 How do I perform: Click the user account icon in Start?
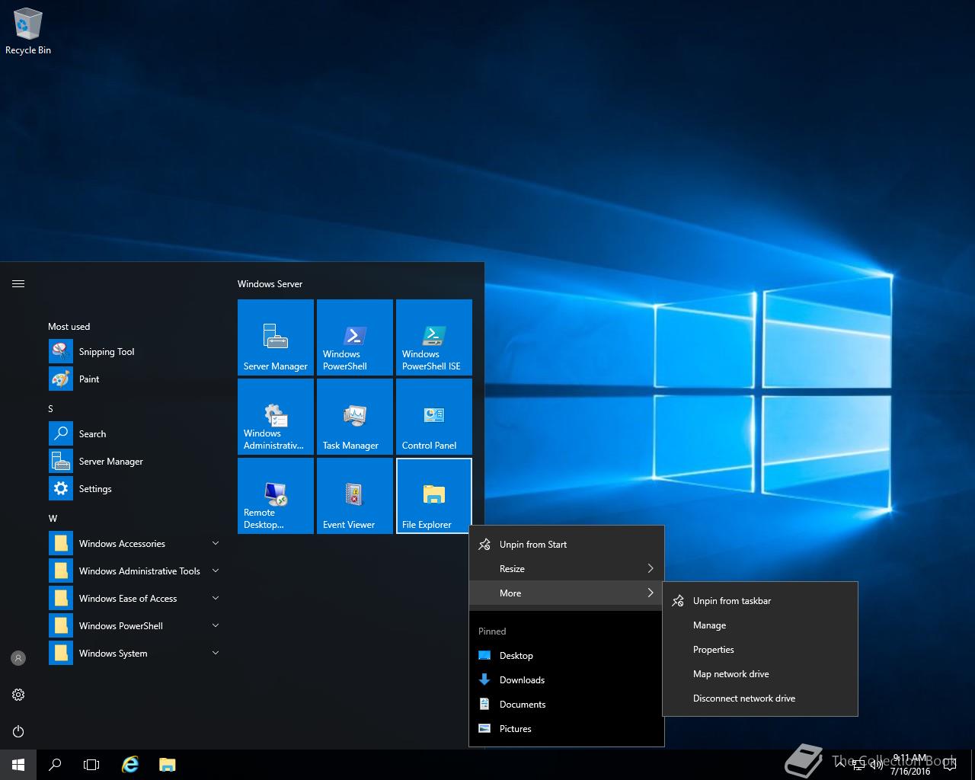(x=18, y=658)
